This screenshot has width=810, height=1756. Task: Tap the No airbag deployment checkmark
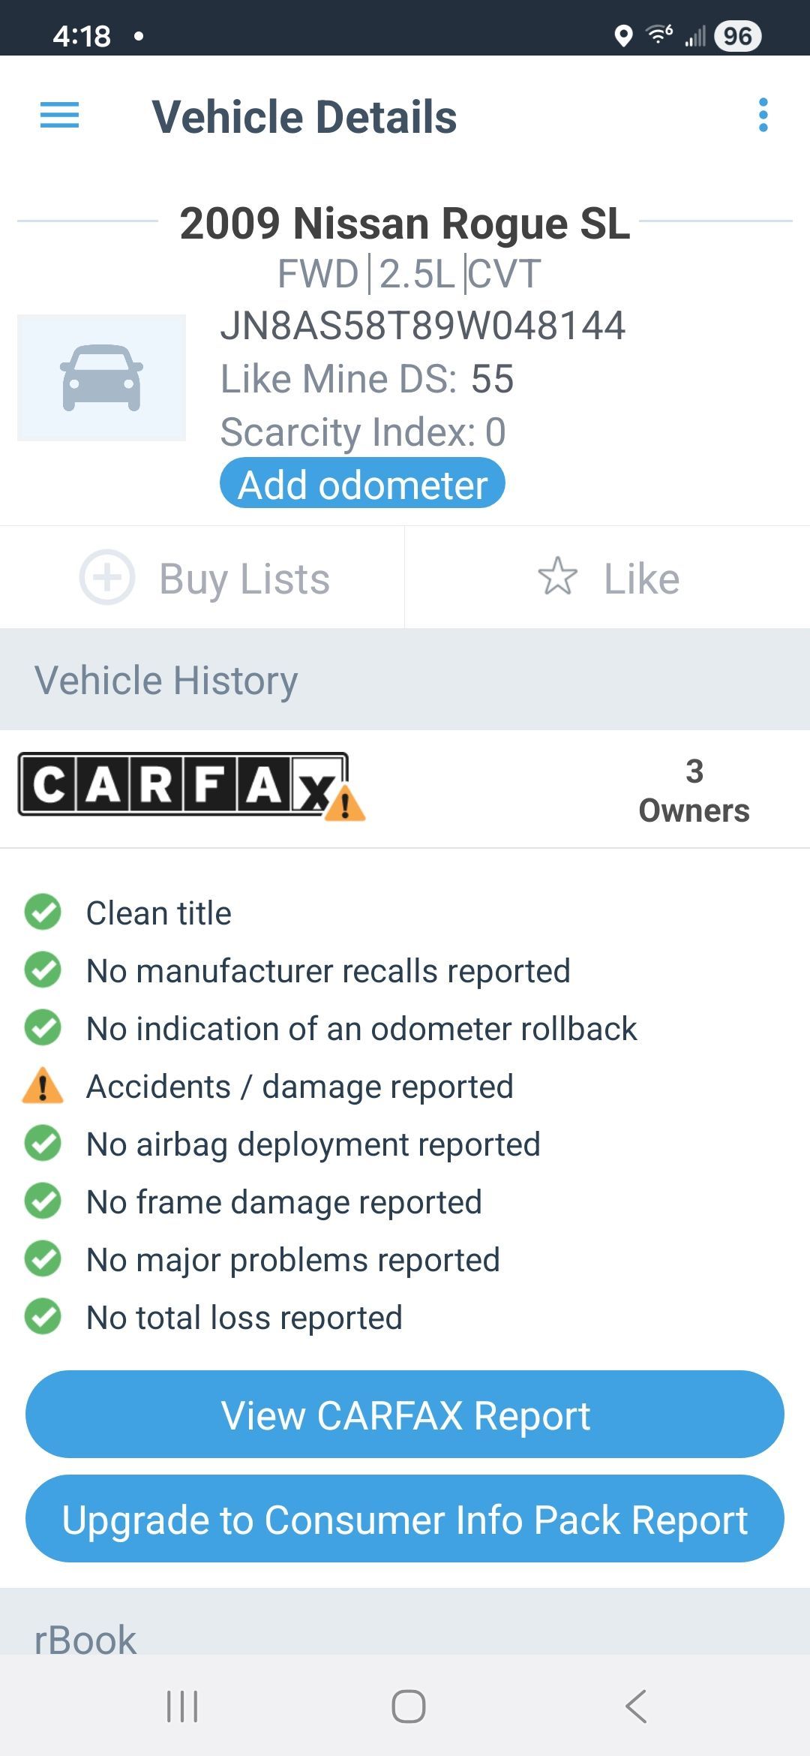[x=43, y=1144]
